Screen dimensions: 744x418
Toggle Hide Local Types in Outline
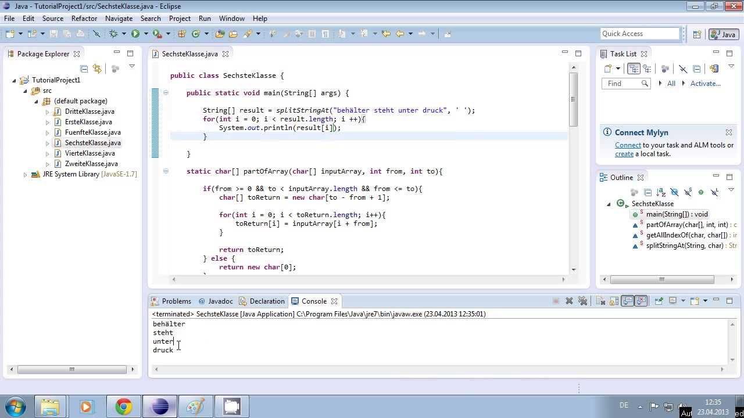[x=715, y=192]
